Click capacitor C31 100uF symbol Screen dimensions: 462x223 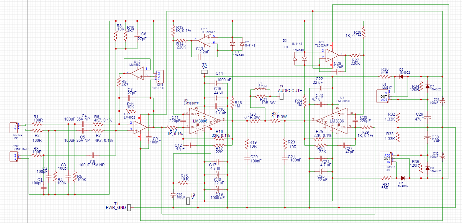pos(442,101)
